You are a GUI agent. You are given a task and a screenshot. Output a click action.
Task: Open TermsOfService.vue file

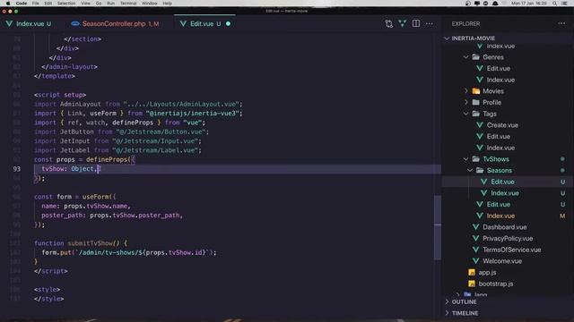pos(511,250)
